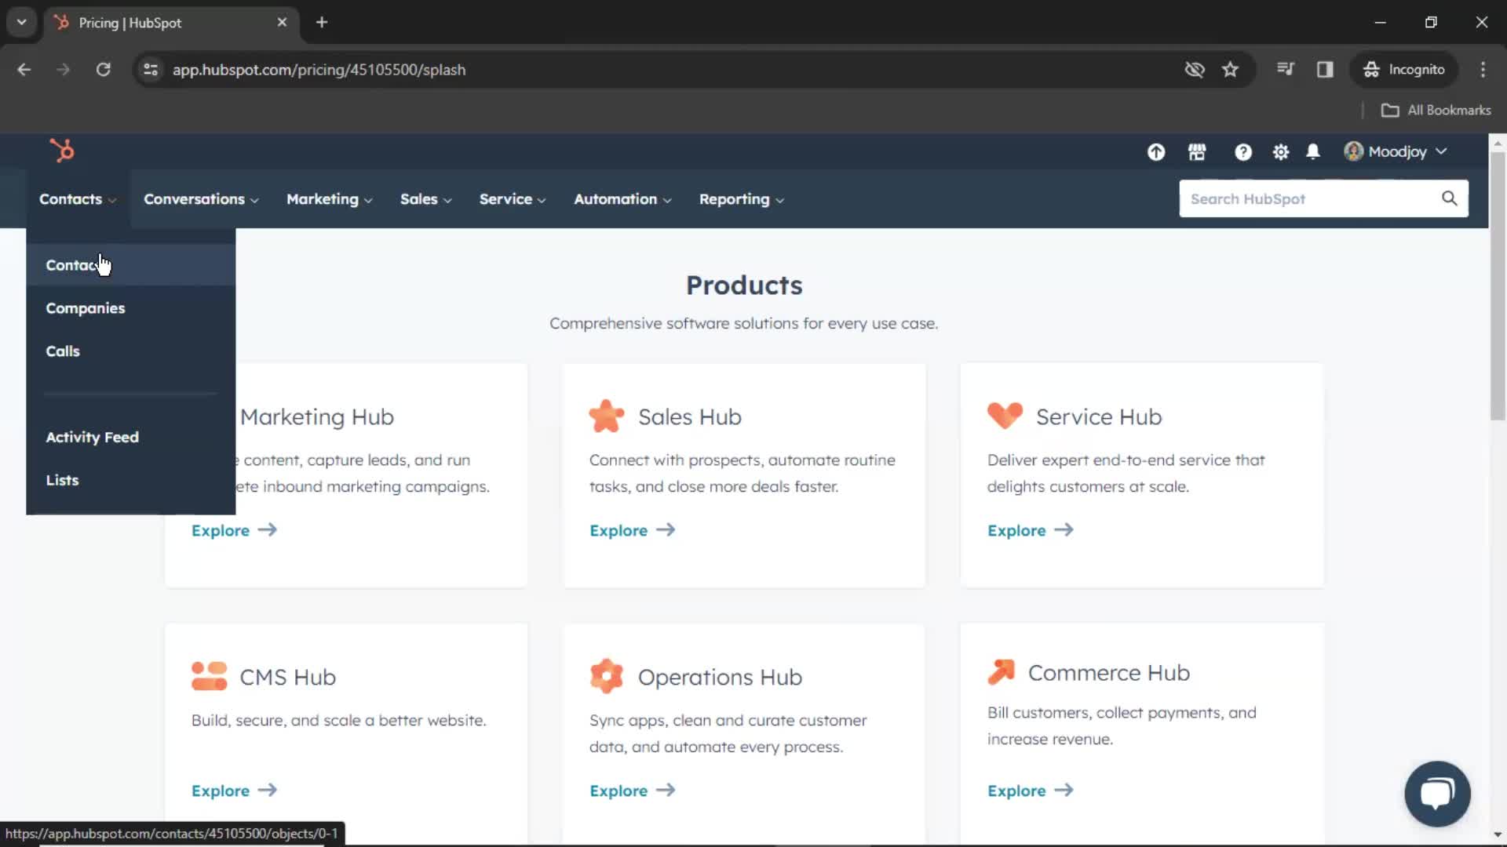Click the search magnifier icon
This screenshot has height=847, width=1507.
pyautogui.click(x=1449, y=199)
